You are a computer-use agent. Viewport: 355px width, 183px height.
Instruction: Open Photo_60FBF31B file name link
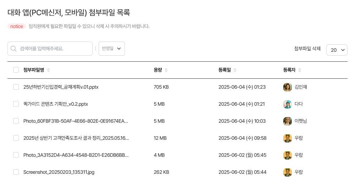76,121
